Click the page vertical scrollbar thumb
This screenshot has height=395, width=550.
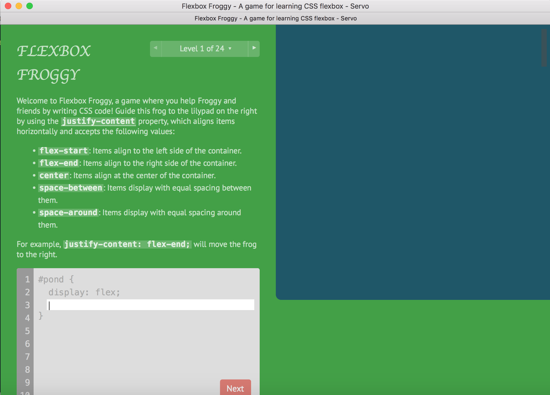[x=544, y=48]
